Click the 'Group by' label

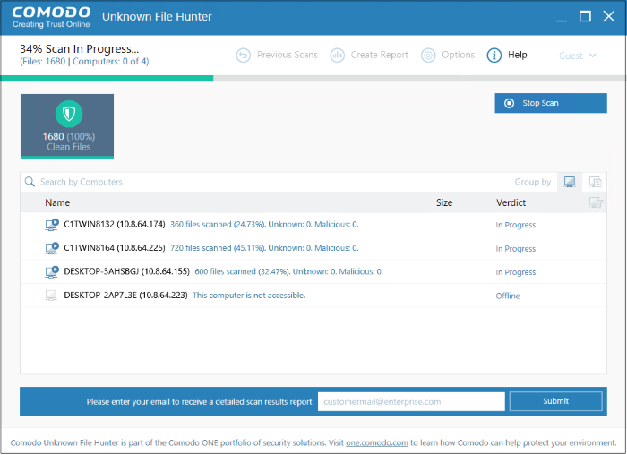point(533,182)
